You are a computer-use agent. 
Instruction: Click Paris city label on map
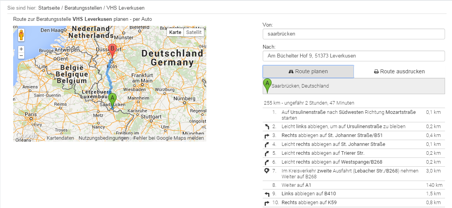[x=31, y=114]
